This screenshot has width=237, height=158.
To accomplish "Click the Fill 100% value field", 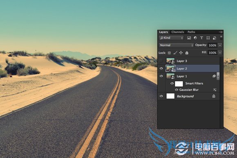I will coord(212,53).
